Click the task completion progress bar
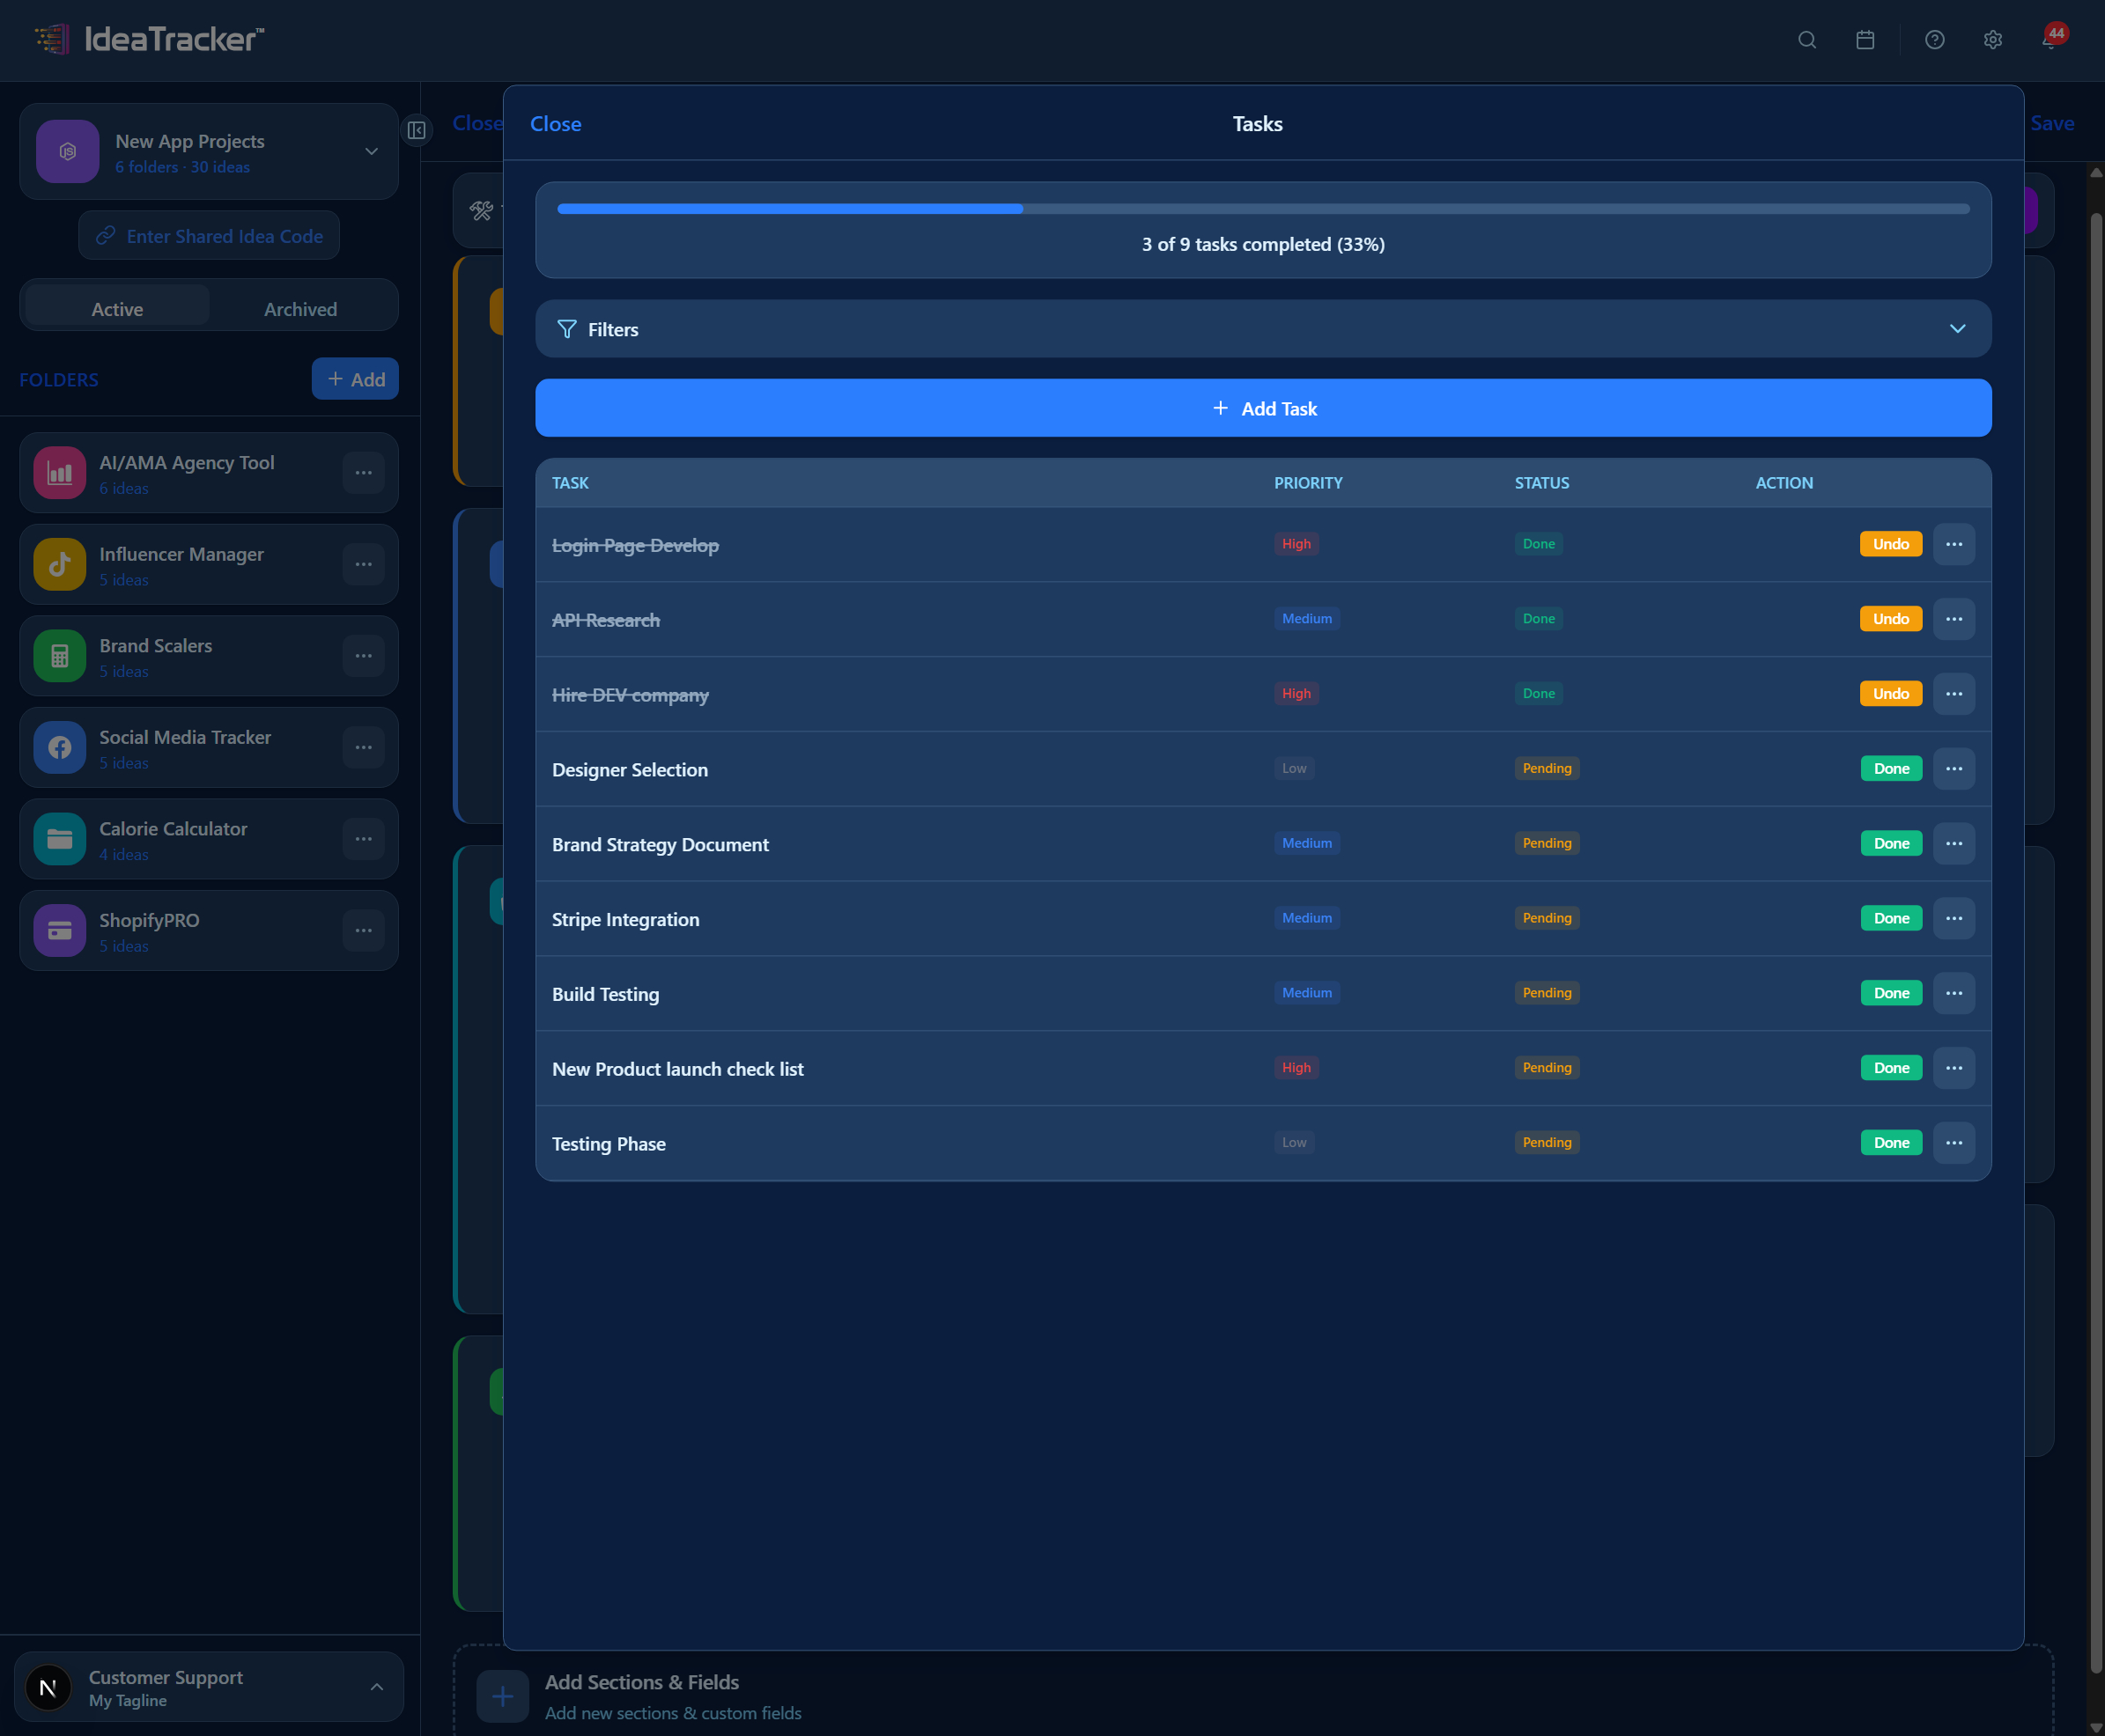Image resolution: width=2105 pixels, height=1736 pixels. [x=1263, y=208]
